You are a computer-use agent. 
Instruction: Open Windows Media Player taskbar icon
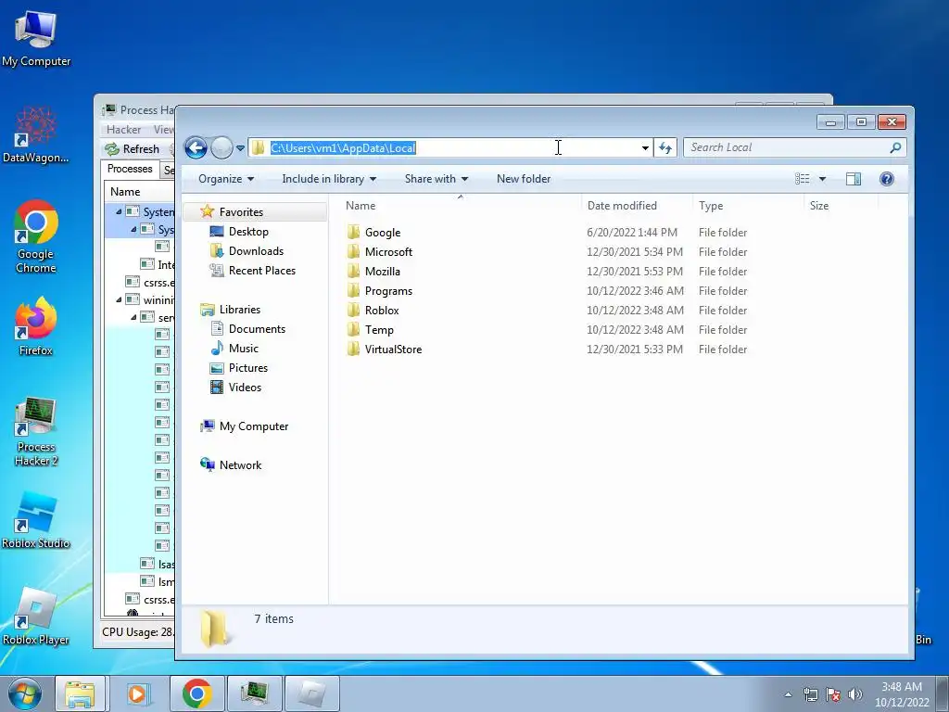(137, 693)
